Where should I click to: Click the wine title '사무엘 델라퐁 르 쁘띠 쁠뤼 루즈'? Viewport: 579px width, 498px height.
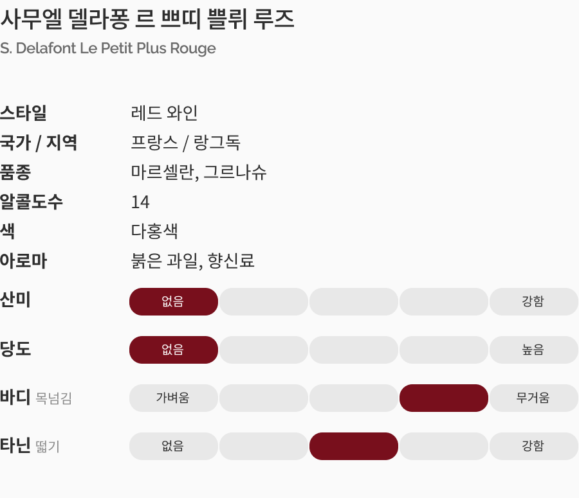[x=147, y=20]
